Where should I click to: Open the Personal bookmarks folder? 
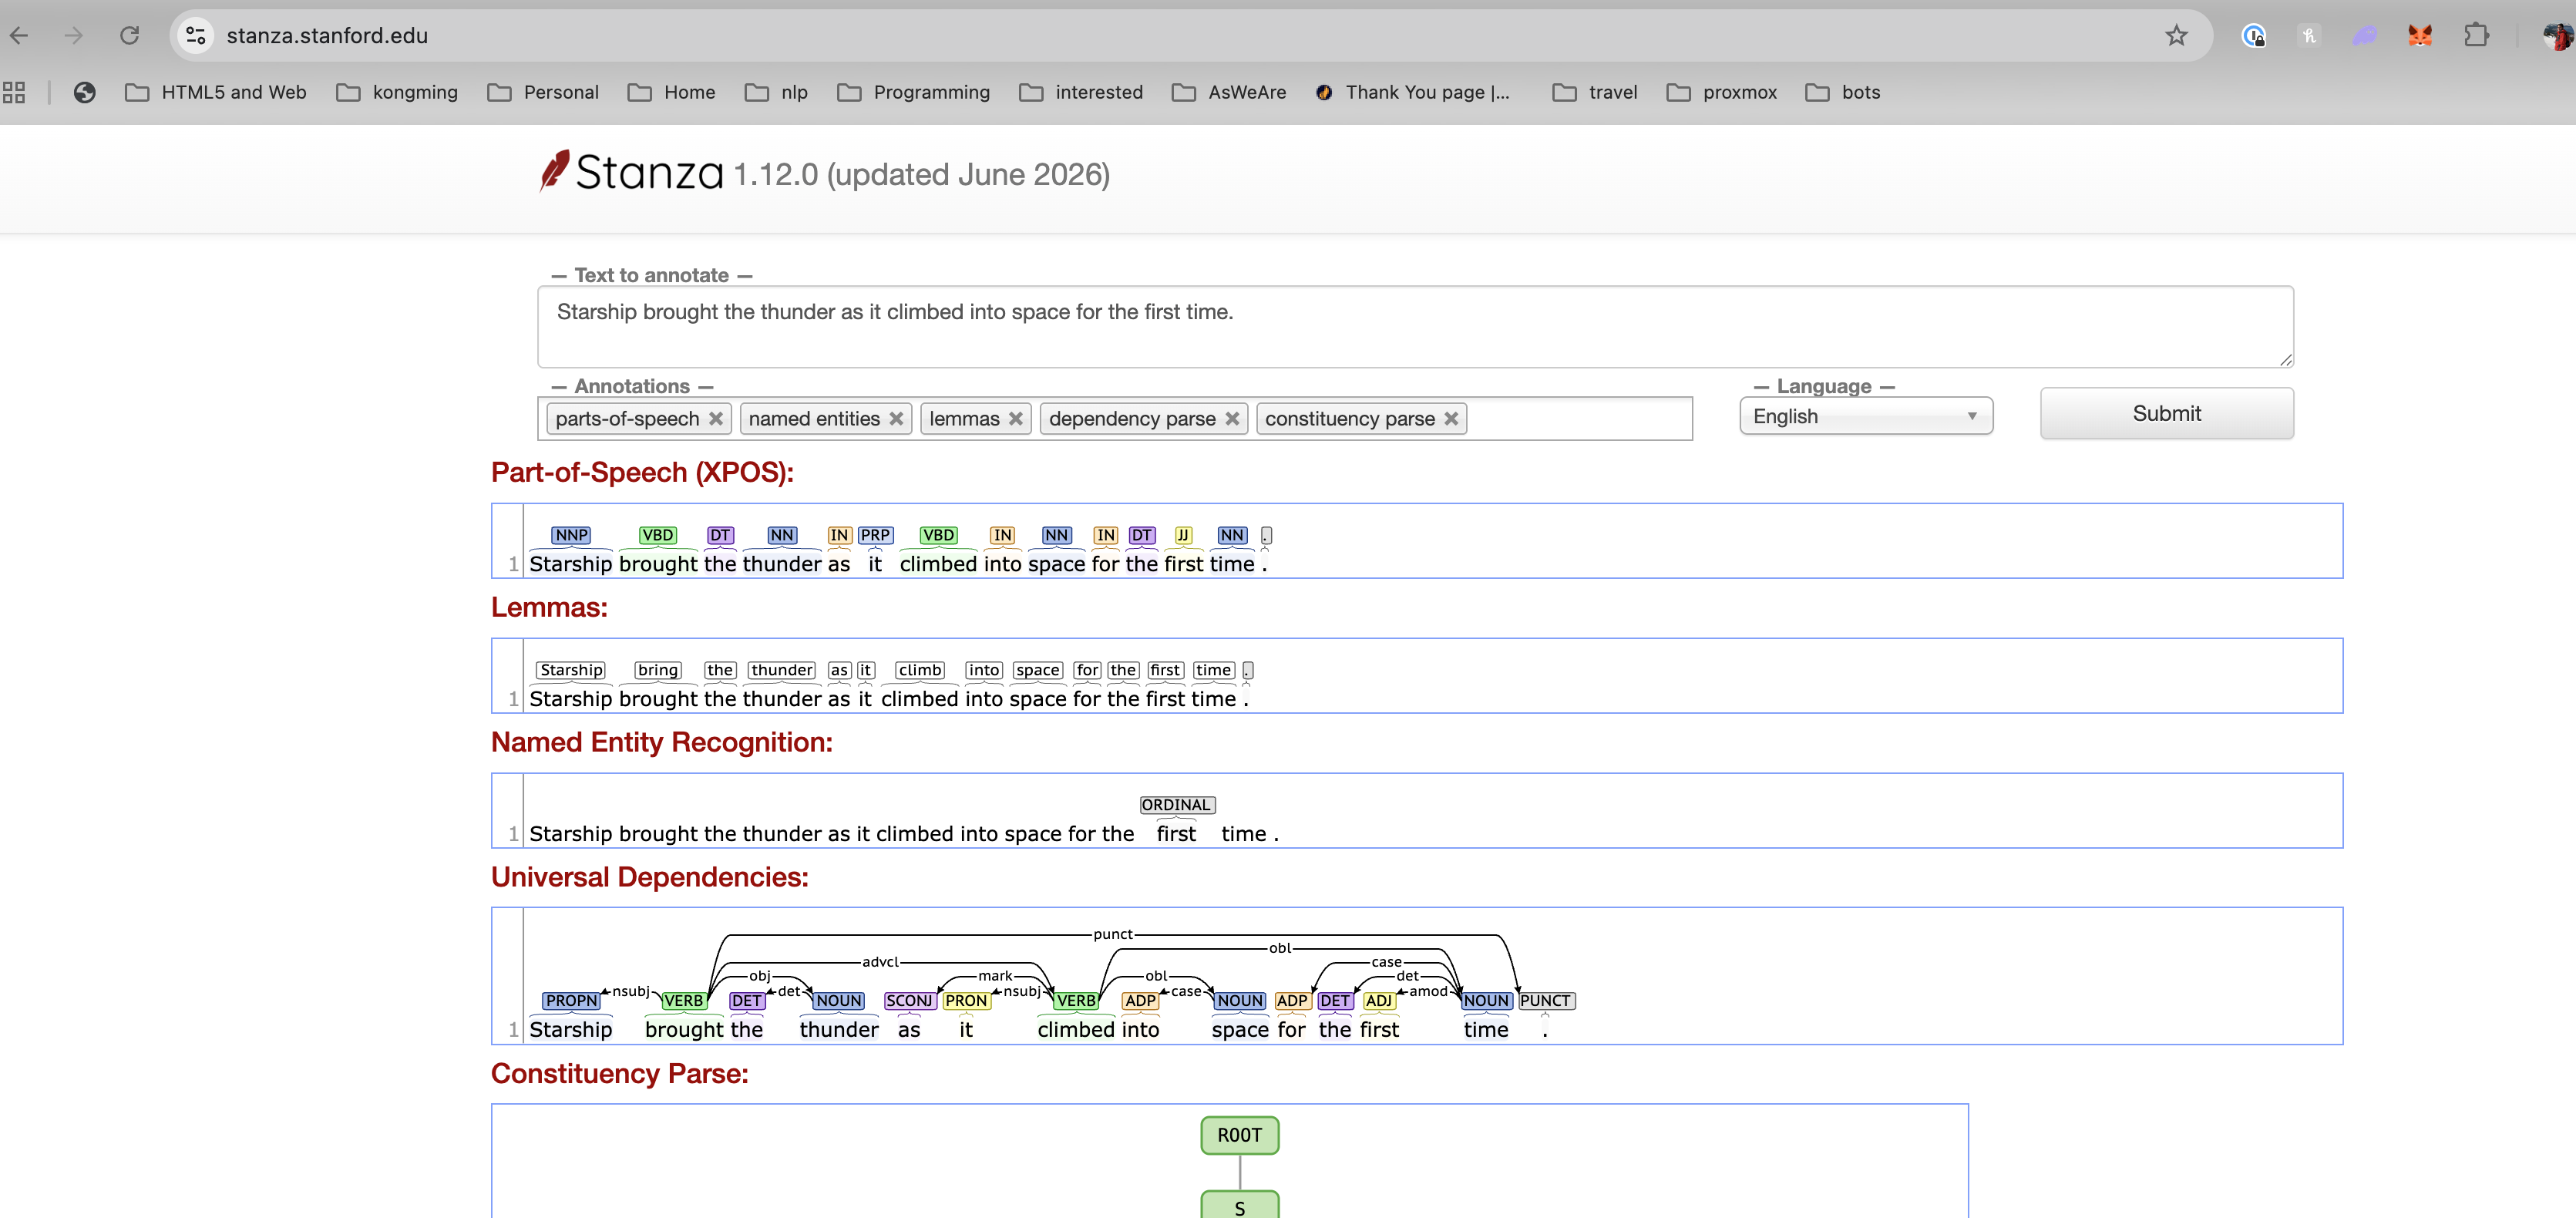543,92
